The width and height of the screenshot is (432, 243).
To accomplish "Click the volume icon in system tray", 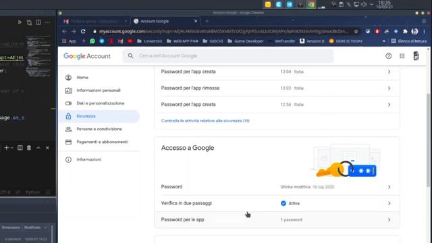I will click(x=364, y=5).
